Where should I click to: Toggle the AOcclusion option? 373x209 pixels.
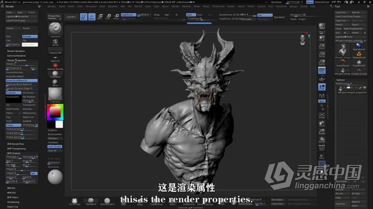pos(30,93)
